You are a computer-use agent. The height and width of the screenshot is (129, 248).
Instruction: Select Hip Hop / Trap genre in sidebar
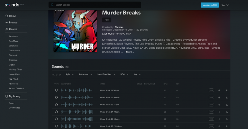(x=15, y=69)
